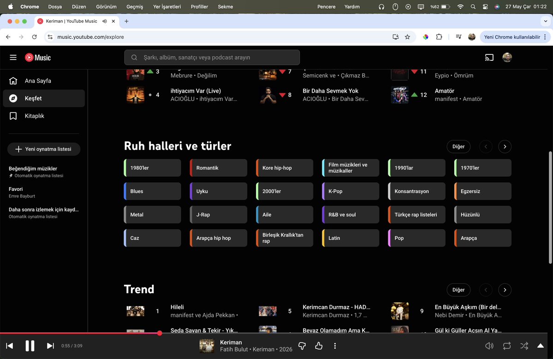Reload the page in Chrome
Screen dimensions: 553x359
pos(34,37)
